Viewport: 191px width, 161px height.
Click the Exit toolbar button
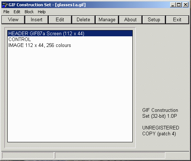coord(177,20)
